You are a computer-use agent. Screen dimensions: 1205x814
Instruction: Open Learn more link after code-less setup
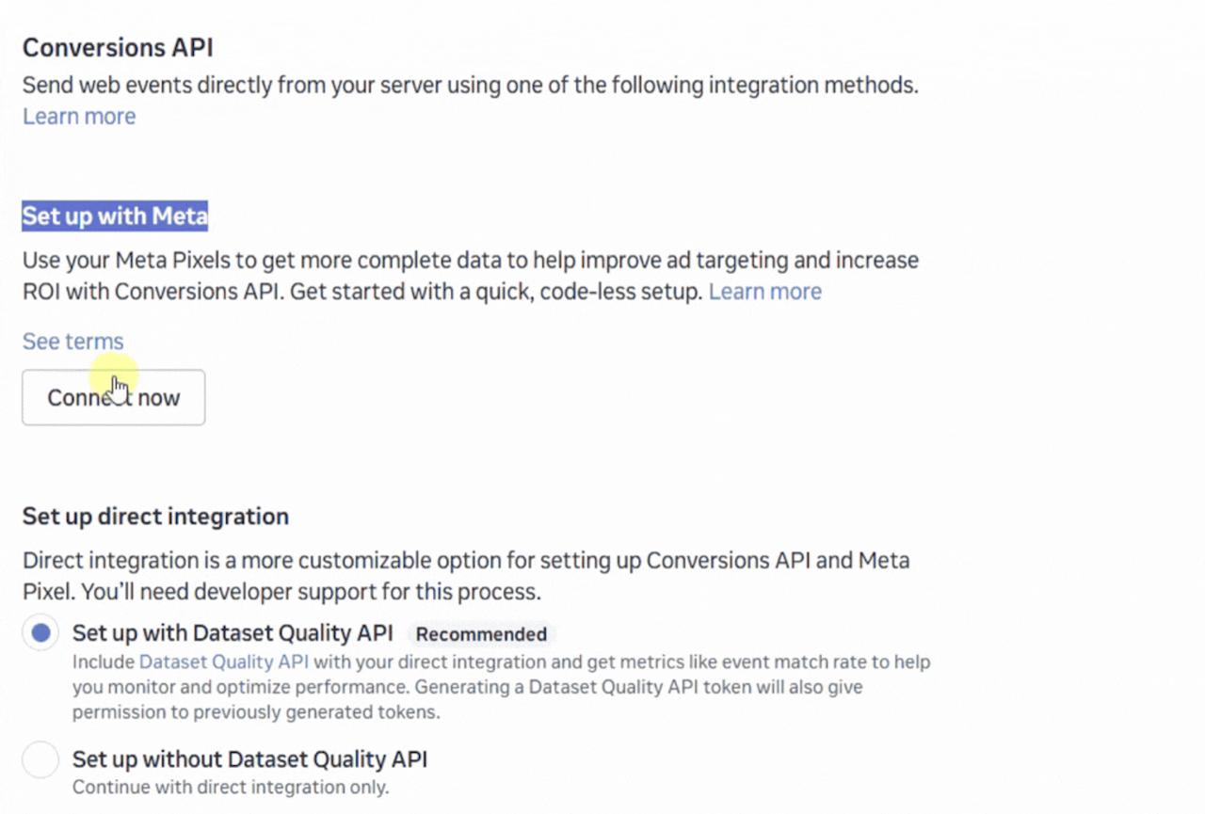tap(764, 292)
